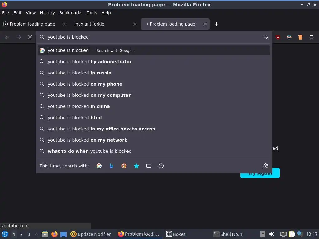Open the system start menu icon

(5, 234)
